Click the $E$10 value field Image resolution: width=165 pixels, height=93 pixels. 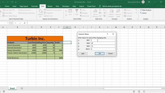[103, 49]
